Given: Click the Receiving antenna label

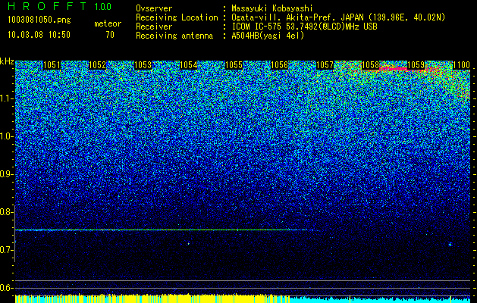Looking at the screenshot, I should tap(174, 36).
